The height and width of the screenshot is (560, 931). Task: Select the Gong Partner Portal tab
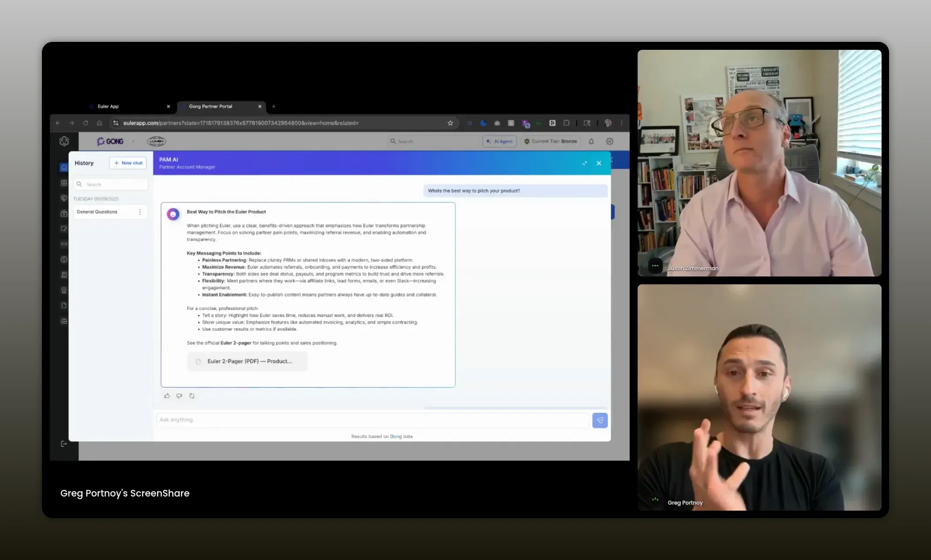tap(211, 106)
